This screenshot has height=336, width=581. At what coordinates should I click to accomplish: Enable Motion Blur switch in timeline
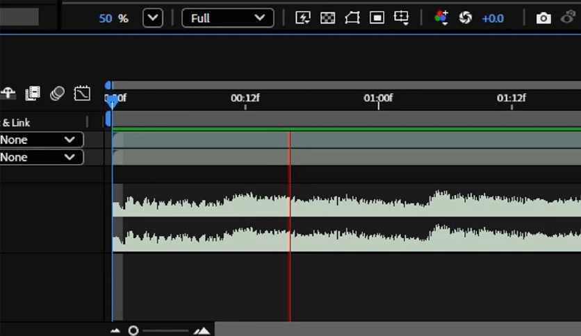coord(57,93)
